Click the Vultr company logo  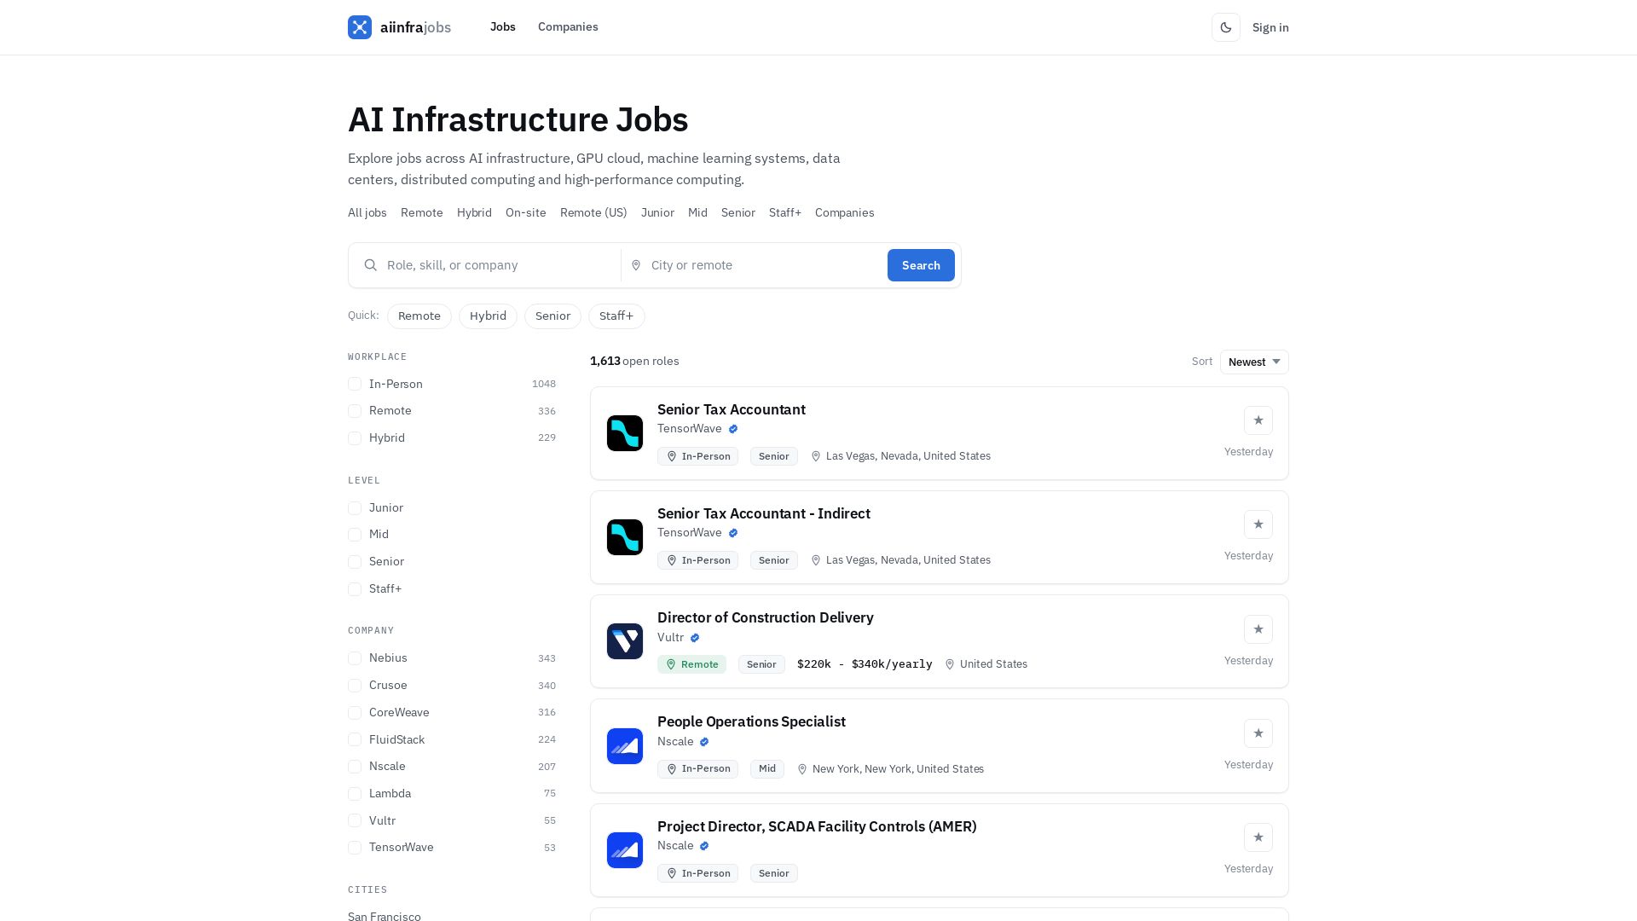pos(625,641)
